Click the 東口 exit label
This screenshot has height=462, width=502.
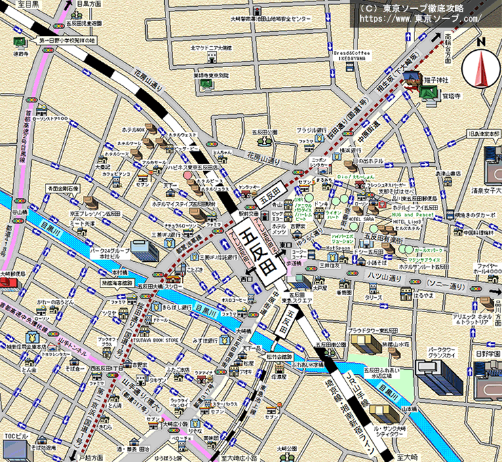tap(285, 245)
